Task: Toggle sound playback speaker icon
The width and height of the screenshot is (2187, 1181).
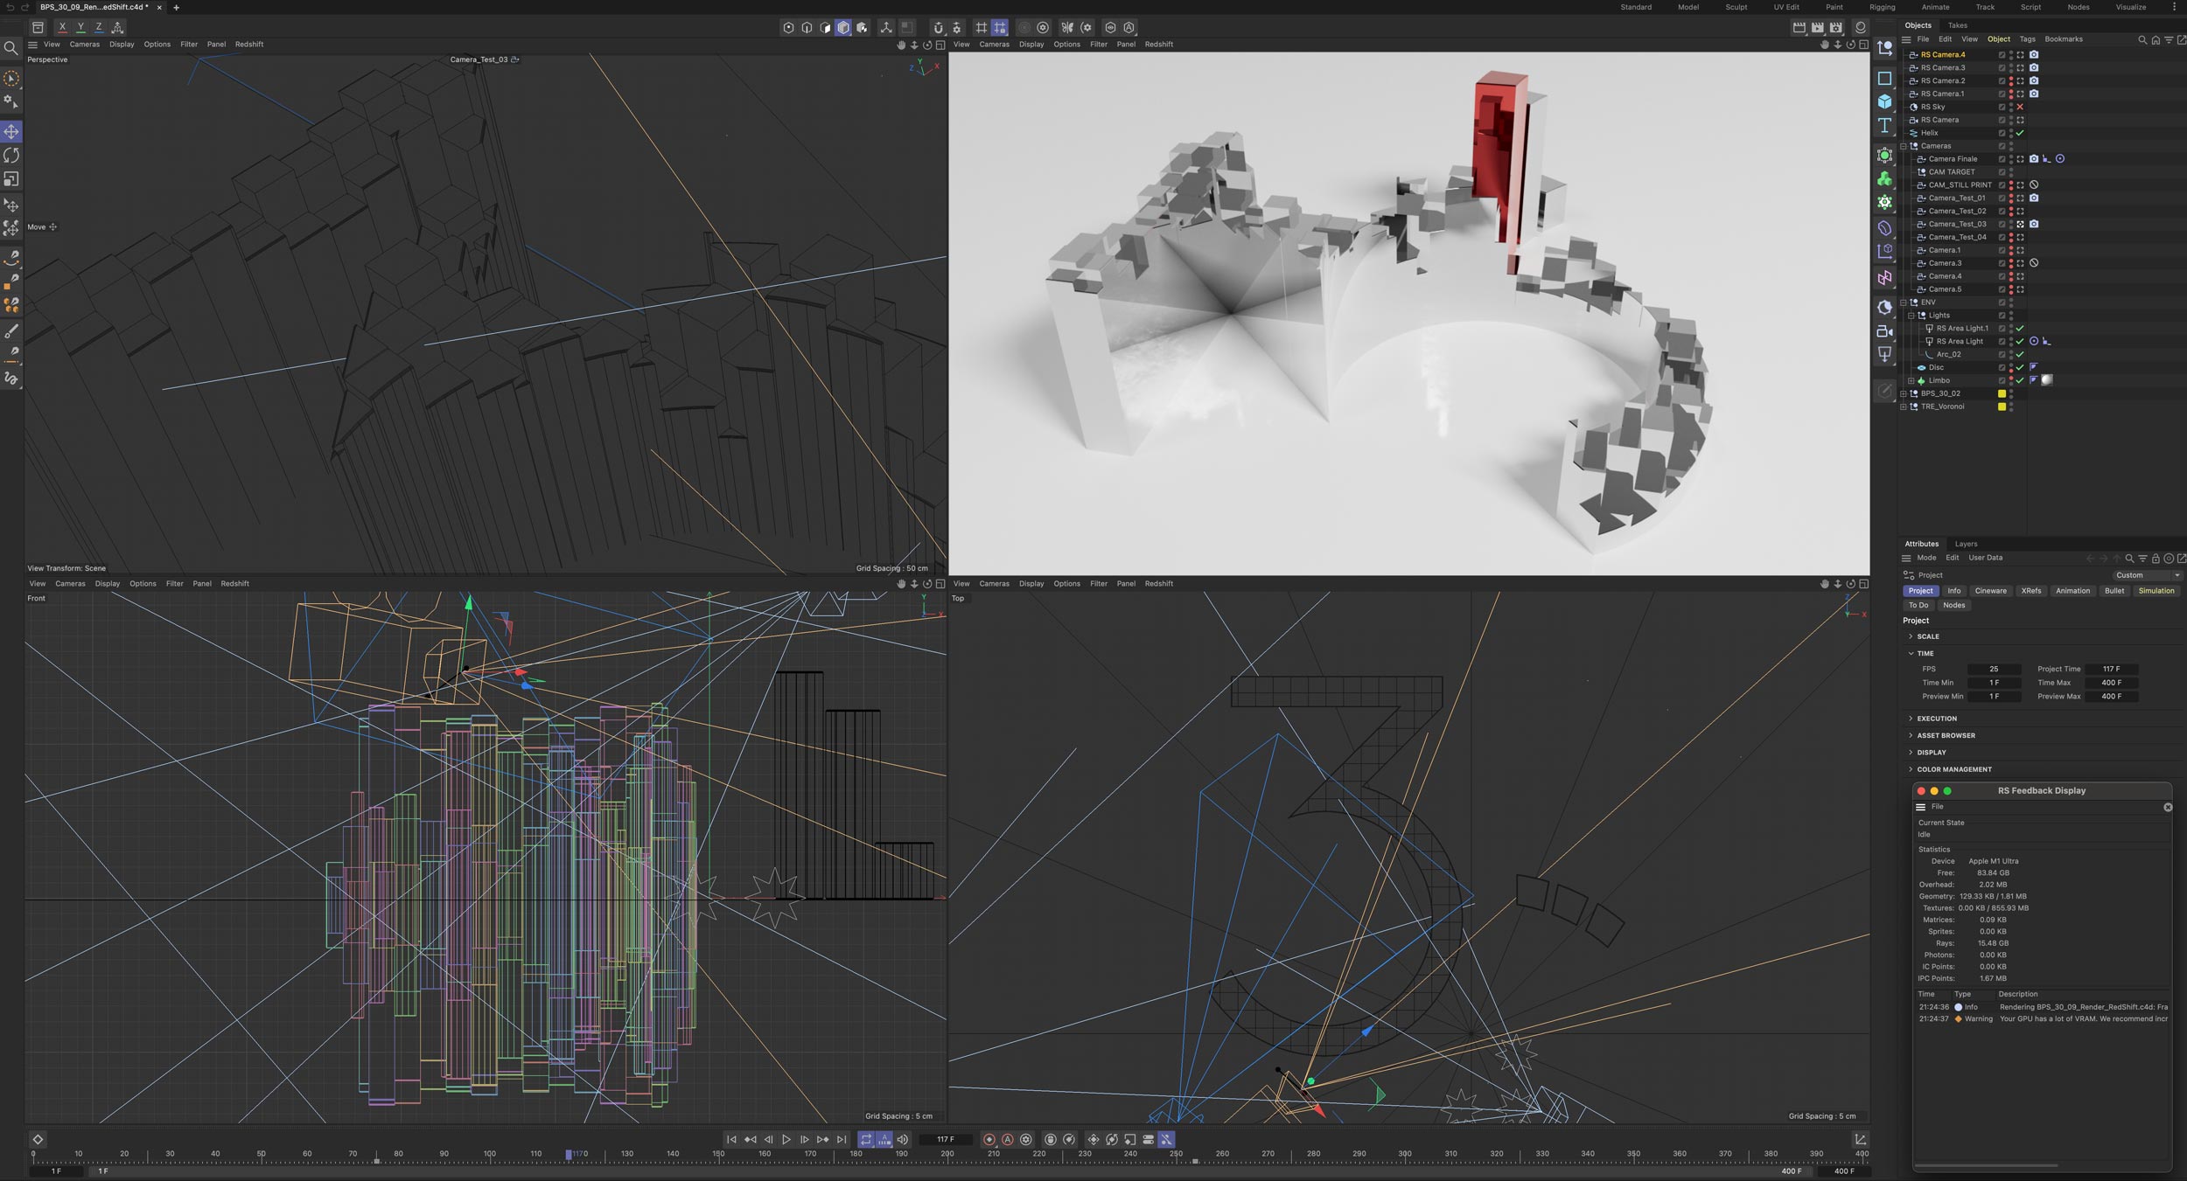Action: (x=903, y=1140)
